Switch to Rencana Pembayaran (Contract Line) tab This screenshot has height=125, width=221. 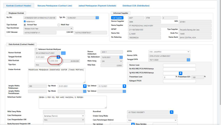click(55, 6)
